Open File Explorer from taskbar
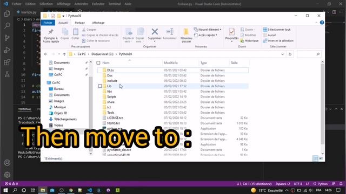 (43, 190)
